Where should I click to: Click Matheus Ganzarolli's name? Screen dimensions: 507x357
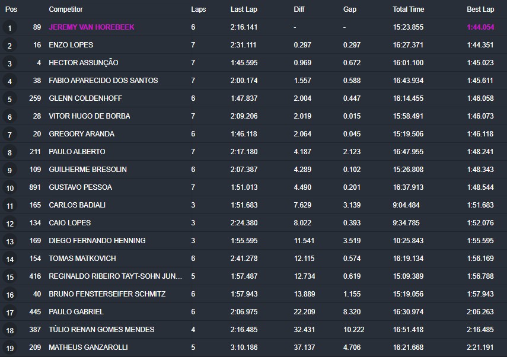coord(88,348)
